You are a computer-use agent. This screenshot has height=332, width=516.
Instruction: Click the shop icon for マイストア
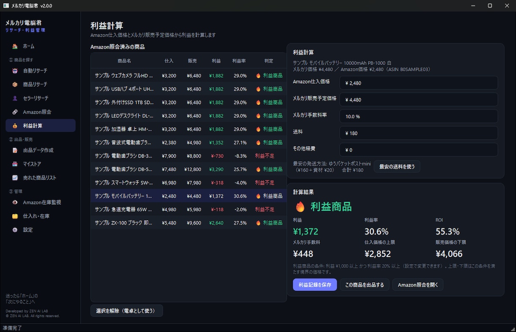tap(15, 164)
